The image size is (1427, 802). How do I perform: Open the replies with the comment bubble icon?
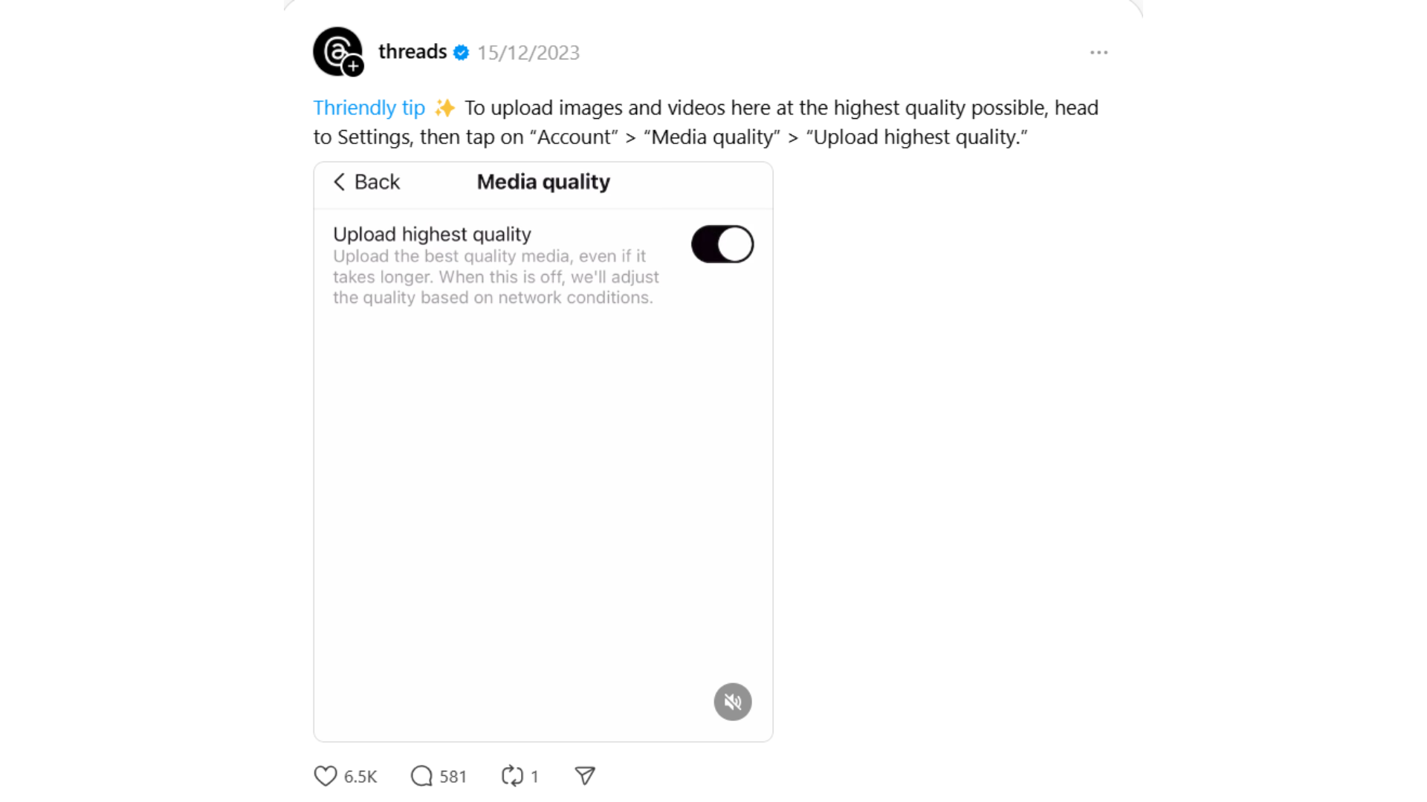[422, 775]
